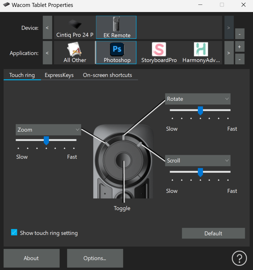253x270 pixels.
Task: Open help using the question mark icon
Action: [x=239, y=258]
